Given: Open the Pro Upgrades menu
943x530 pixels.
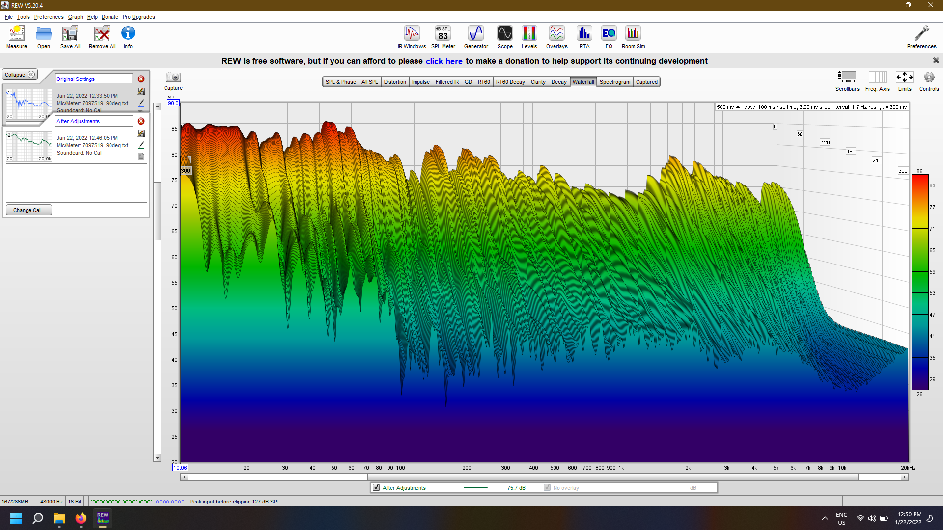Looking at the screenshot, I should coord(139,17).
